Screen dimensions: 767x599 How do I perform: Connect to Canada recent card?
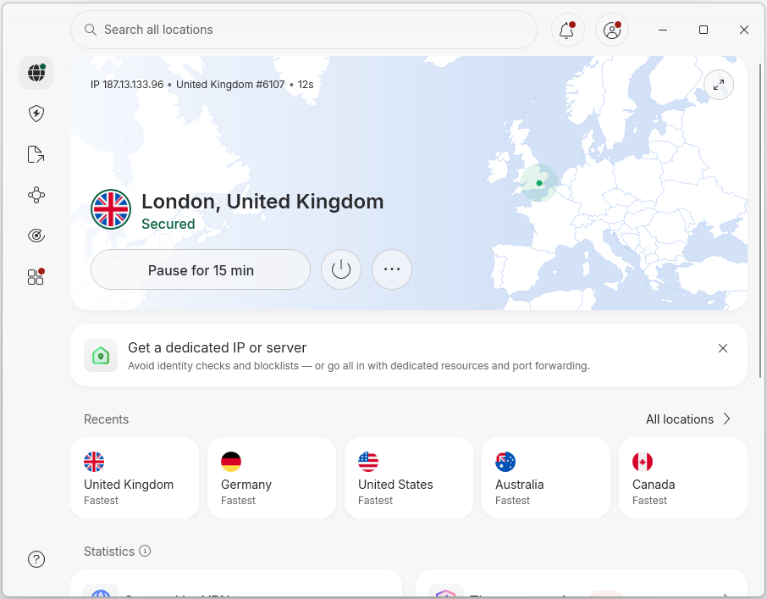pyautogui.click(x=683, y=478)
